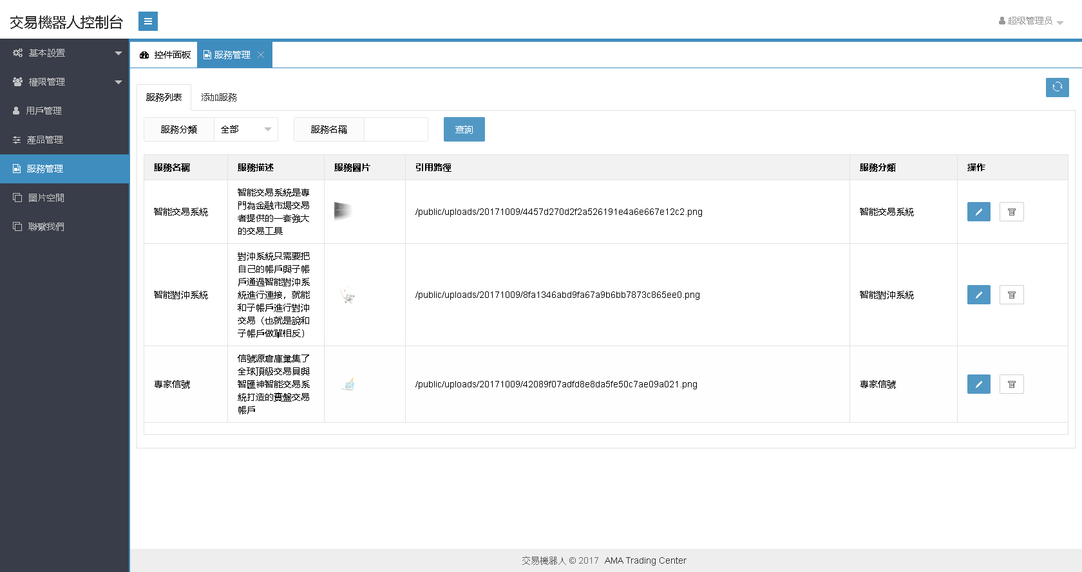Open 產品管理 from the sidebar
Screen dimensions: 1082x572
pyautogui.click(x=64, y=140)
